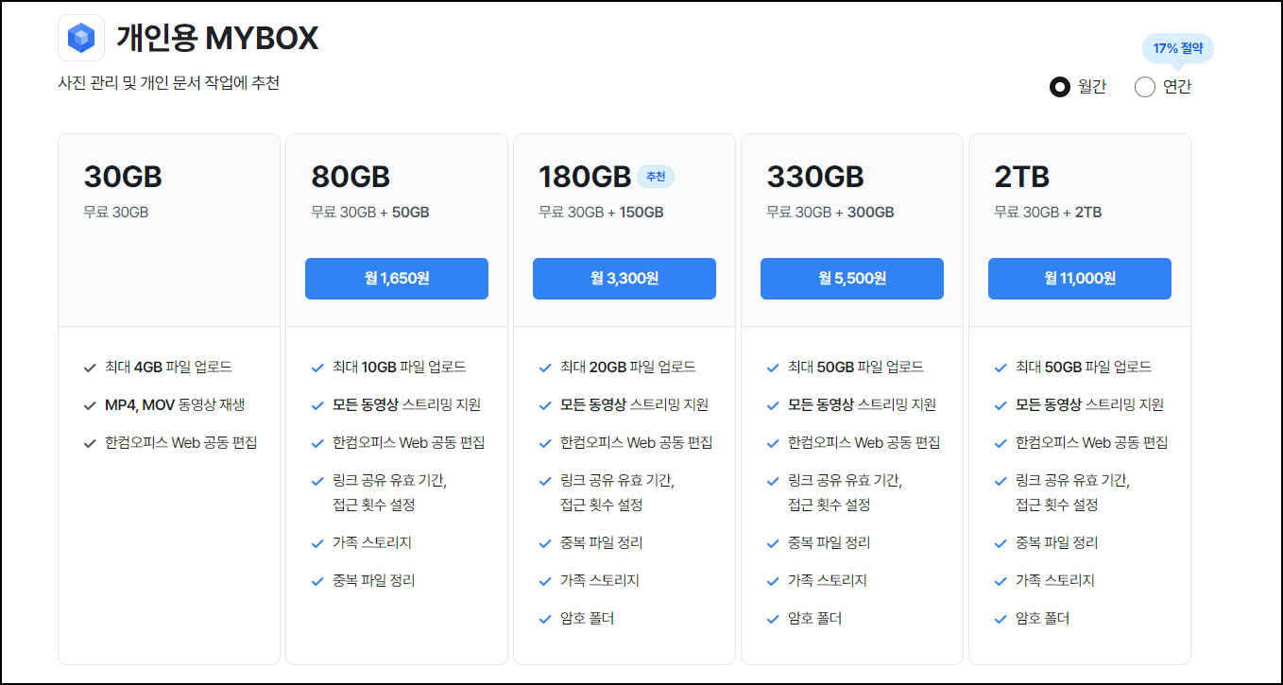Screen dimensions: 1283x685
Task: Click the 2TB plan title
Action: [x=1022, y=177]
